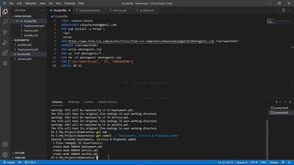Open the View menu
The image size is (294, 165).
pos(43,3)
